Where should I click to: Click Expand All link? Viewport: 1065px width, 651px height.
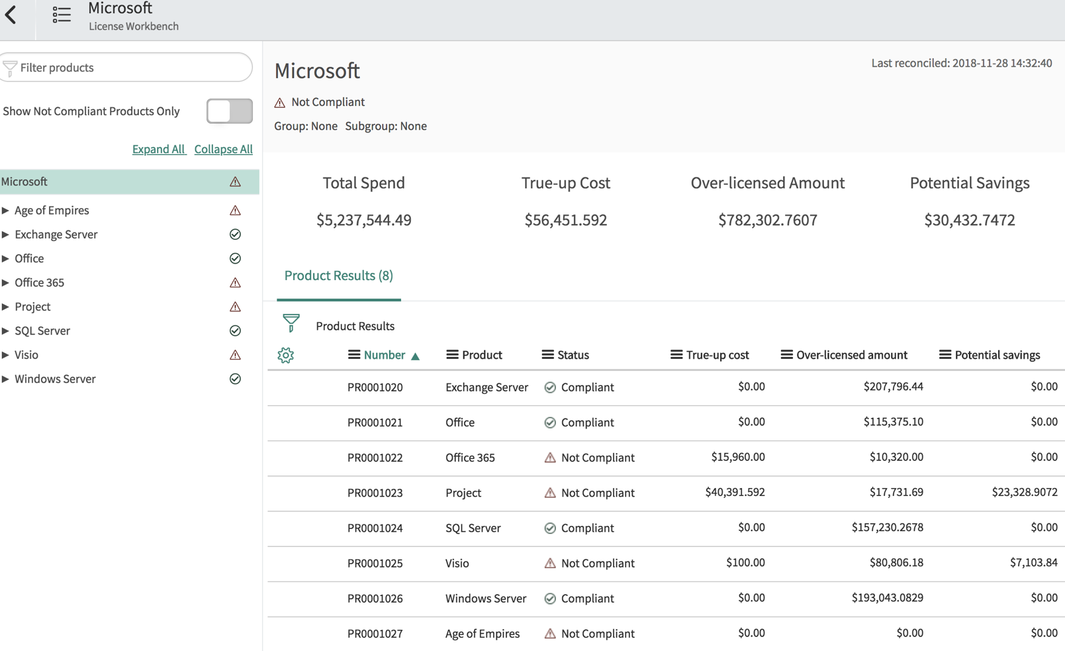[x=159, y=149]
